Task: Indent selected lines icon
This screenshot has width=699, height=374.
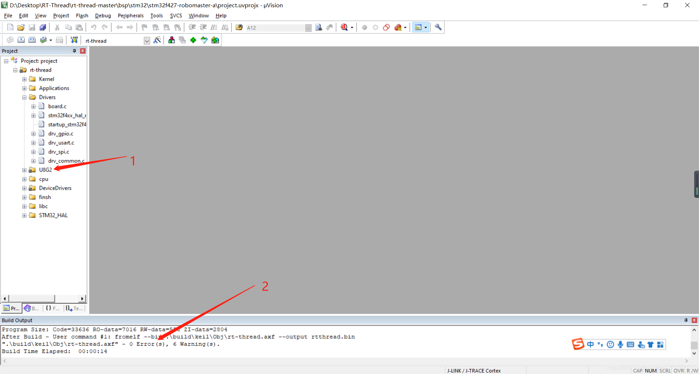Action: [192, 27]
